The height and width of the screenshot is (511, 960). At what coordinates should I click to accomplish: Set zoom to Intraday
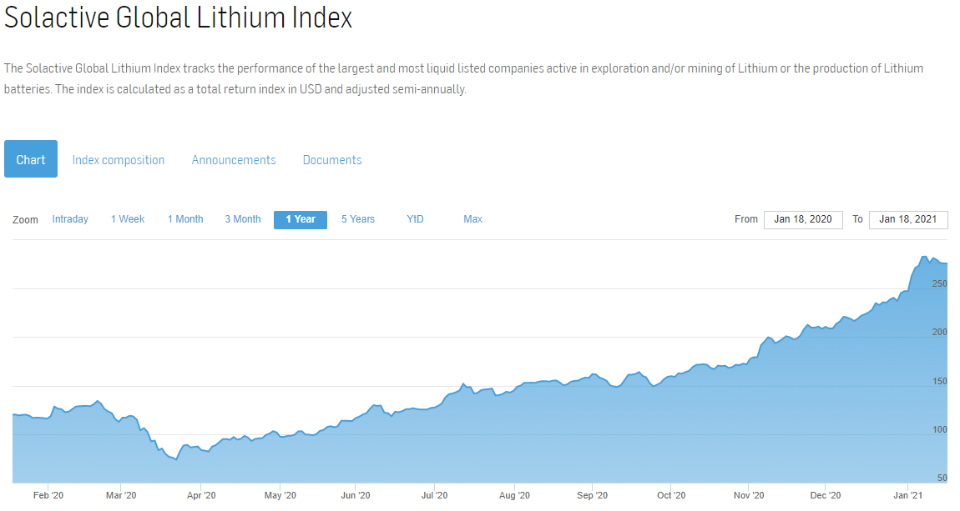pos(70,219)
